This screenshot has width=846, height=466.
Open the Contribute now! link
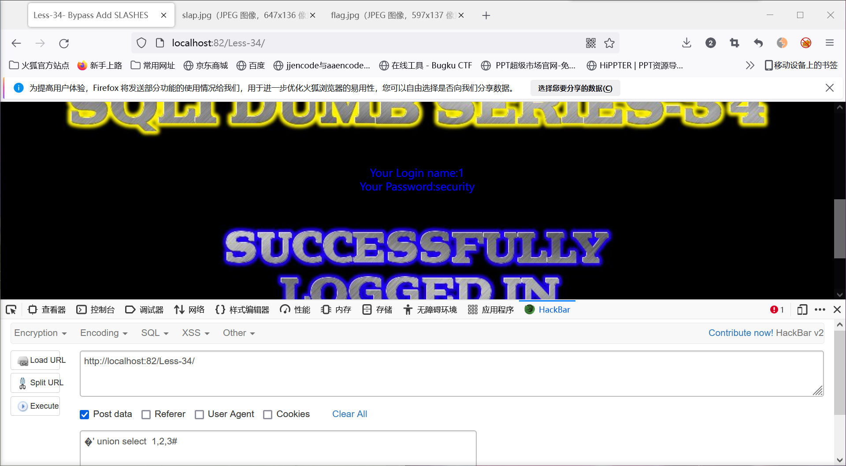click(741, 333)
